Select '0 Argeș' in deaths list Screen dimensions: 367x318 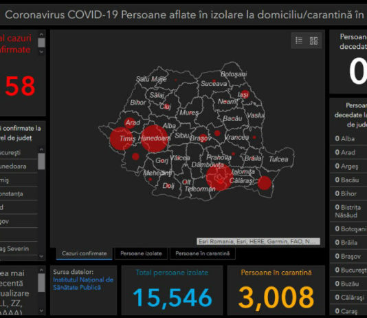(348, 166)
